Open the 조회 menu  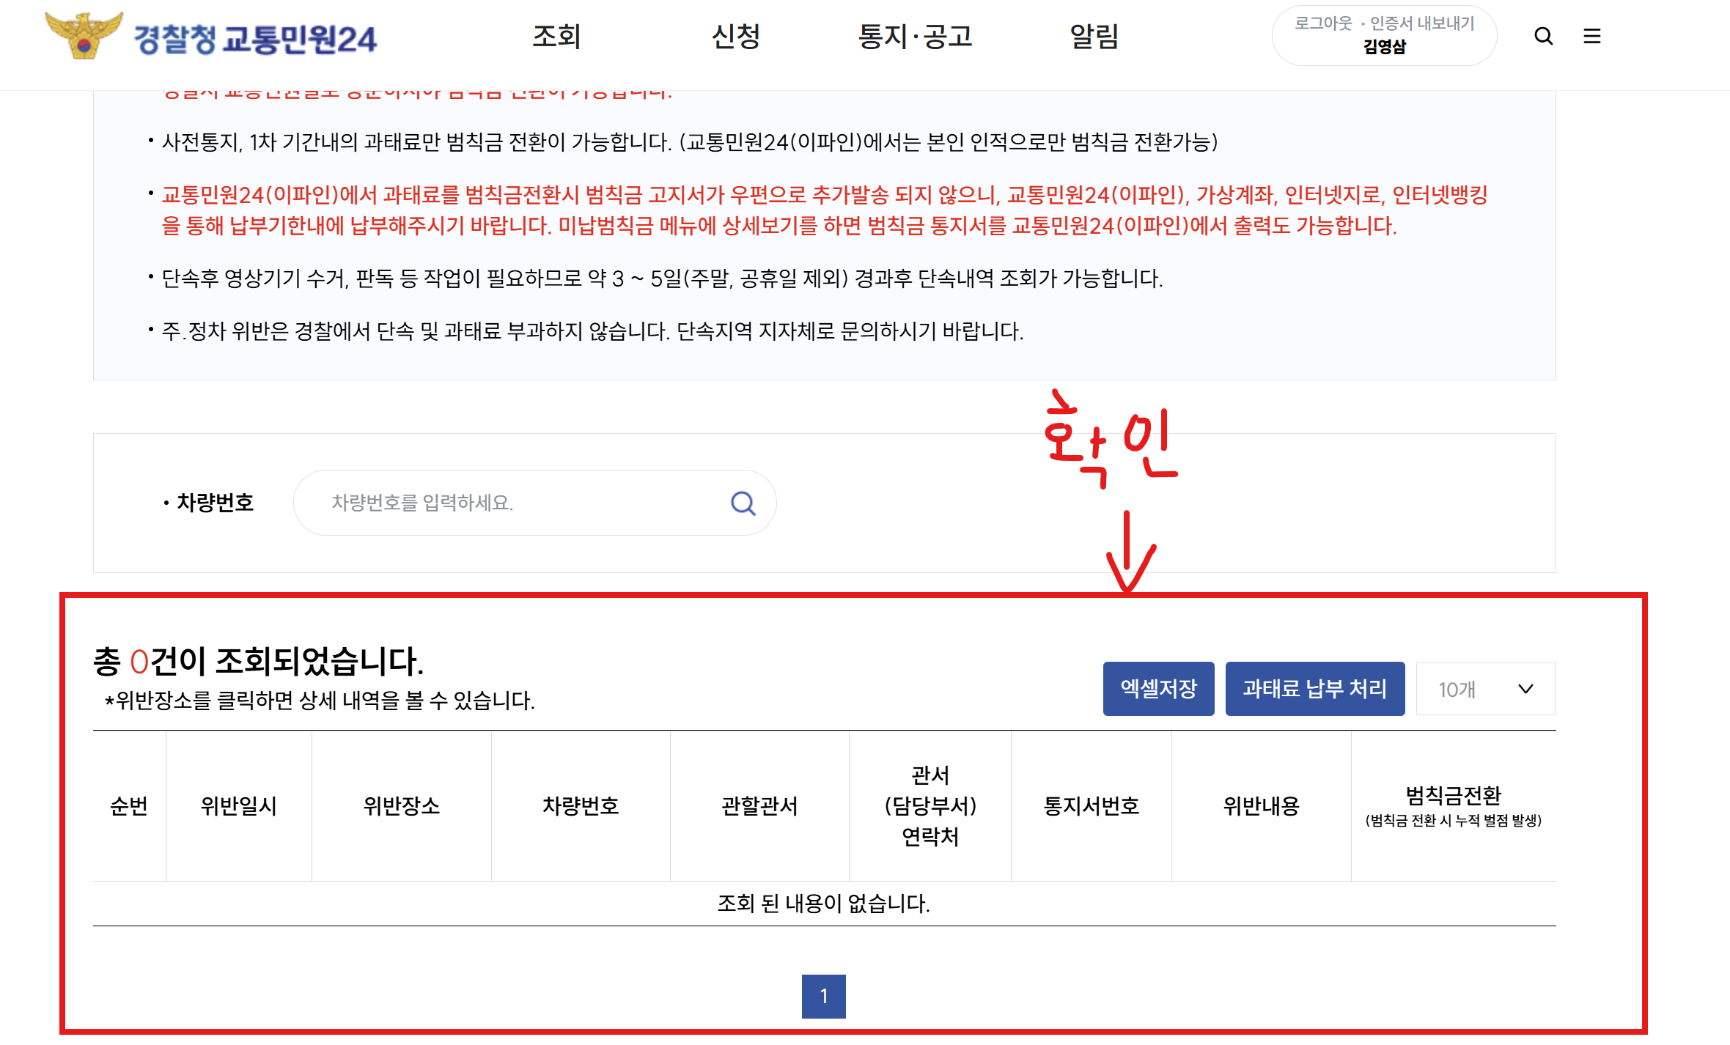click(556, 37)
